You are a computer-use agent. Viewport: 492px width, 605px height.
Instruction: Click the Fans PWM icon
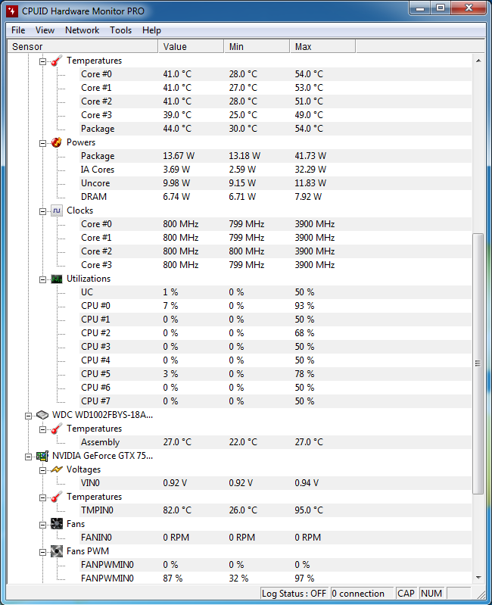click(57, 551)
